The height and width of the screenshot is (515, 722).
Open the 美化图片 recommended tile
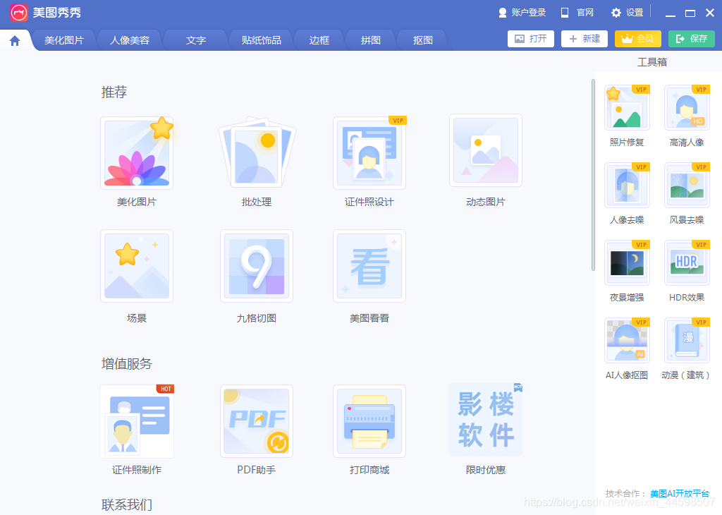[x=137, y=153]
